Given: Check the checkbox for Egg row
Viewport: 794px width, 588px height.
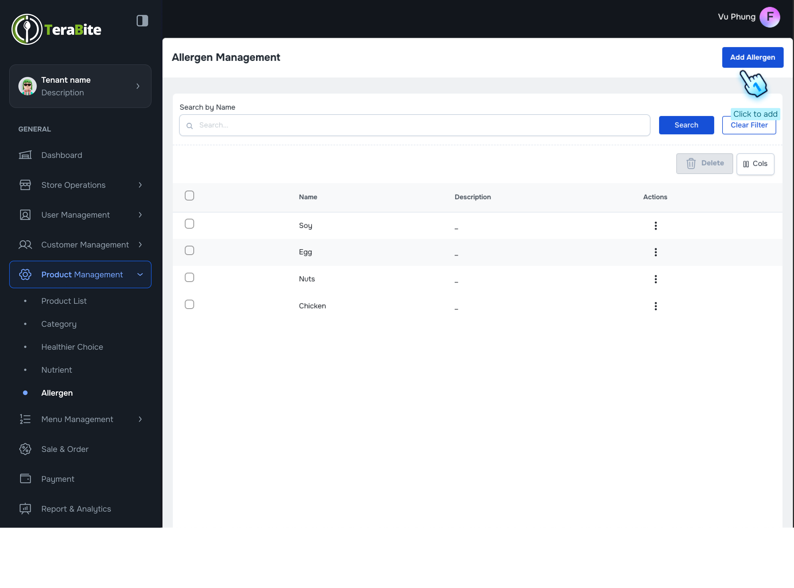Looking at the screenshot, I should (x=189, y=251).
